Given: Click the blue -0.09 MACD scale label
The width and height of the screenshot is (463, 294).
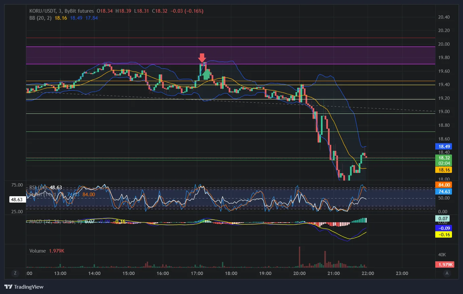Looking at the screenshot, I should tap(444, 228).
